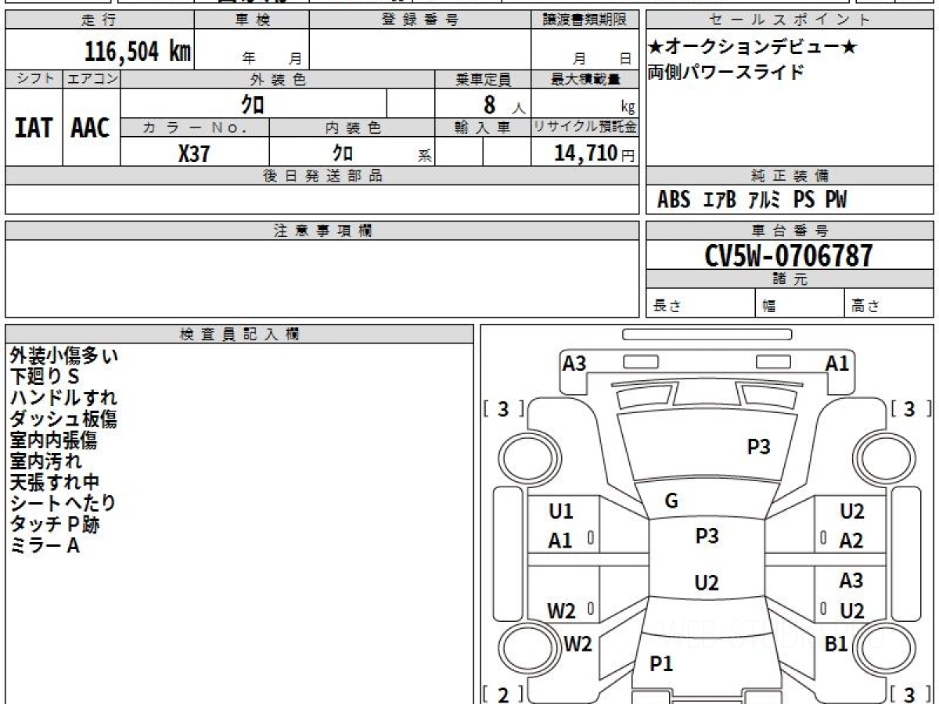Select chassis number CV5W-0706787

click(789, 256)
